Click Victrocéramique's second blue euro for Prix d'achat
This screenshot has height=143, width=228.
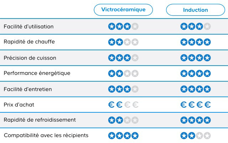tap(119, 104)
